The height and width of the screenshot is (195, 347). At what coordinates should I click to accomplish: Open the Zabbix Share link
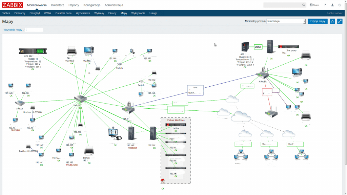[314, 5]
